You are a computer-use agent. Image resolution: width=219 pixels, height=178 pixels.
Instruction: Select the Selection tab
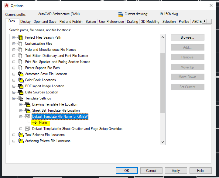click(169, 22)
